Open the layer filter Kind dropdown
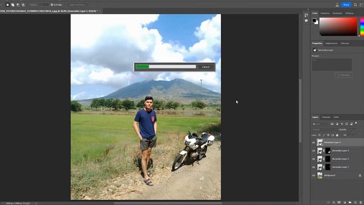The width and height of the screenshot is (364, 205). click(320, 124)
